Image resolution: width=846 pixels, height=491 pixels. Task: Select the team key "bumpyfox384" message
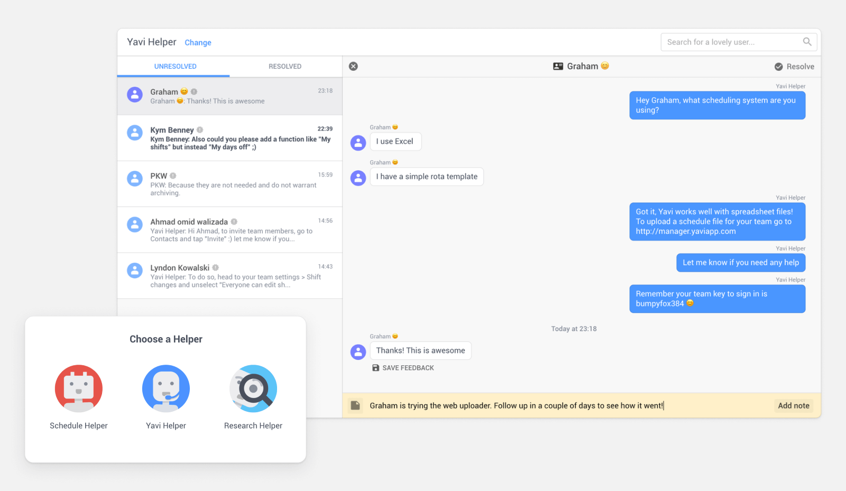click(718, 299)
